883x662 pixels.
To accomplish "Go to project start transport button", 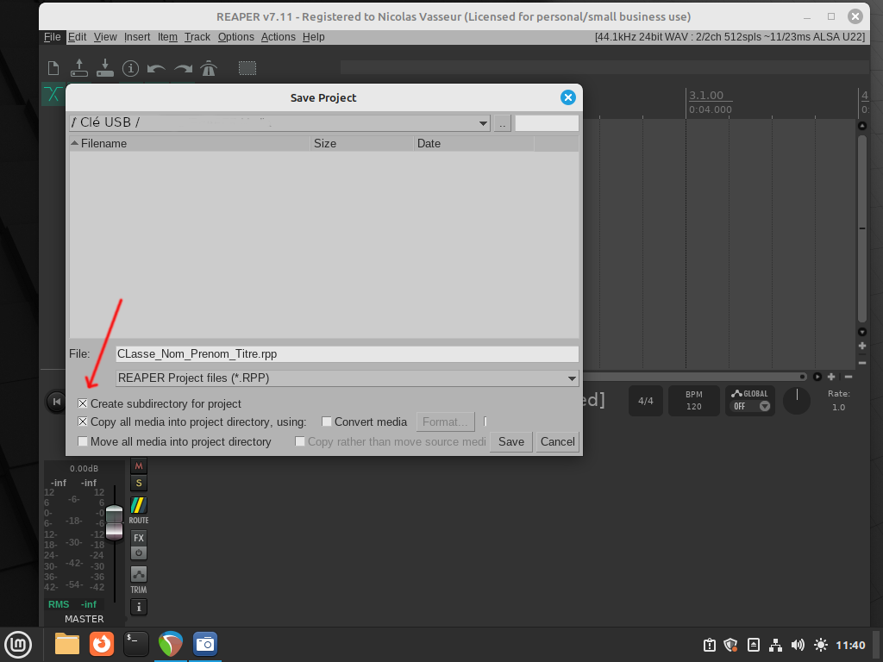I will click(x=56, y=402).
